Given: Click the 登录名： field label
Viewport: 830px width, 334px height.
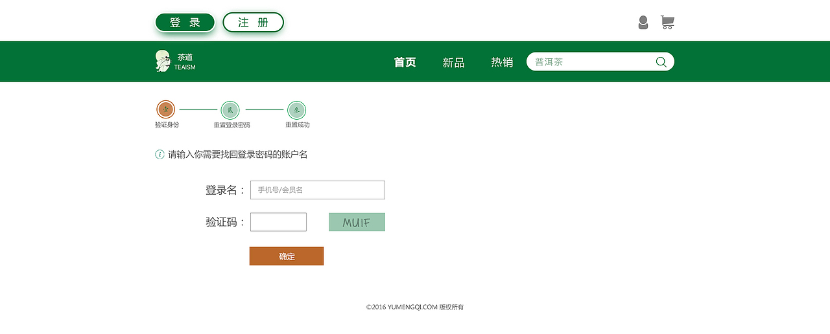Looking at the screenshot, I should pos(226,190).
